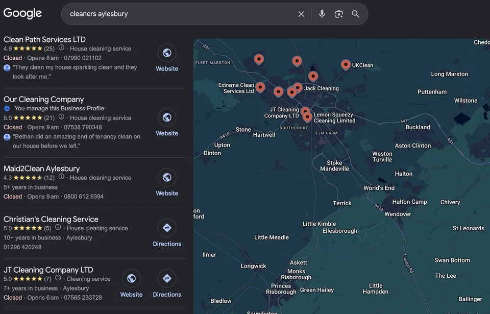Open search by image camera icon

coord(339,14)
